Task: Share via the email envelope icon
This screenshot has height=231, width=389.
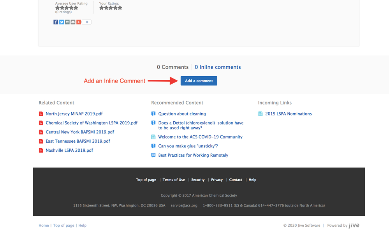Action: click(73, 22)
